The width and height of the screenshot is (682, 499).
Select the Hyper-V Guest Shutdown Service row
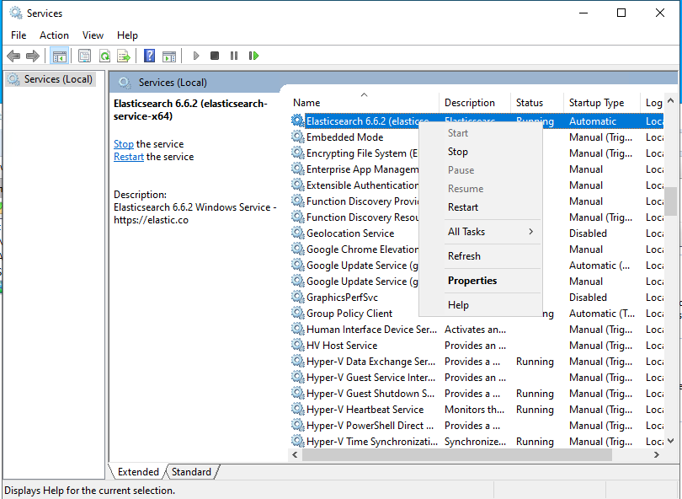[477, 393]
